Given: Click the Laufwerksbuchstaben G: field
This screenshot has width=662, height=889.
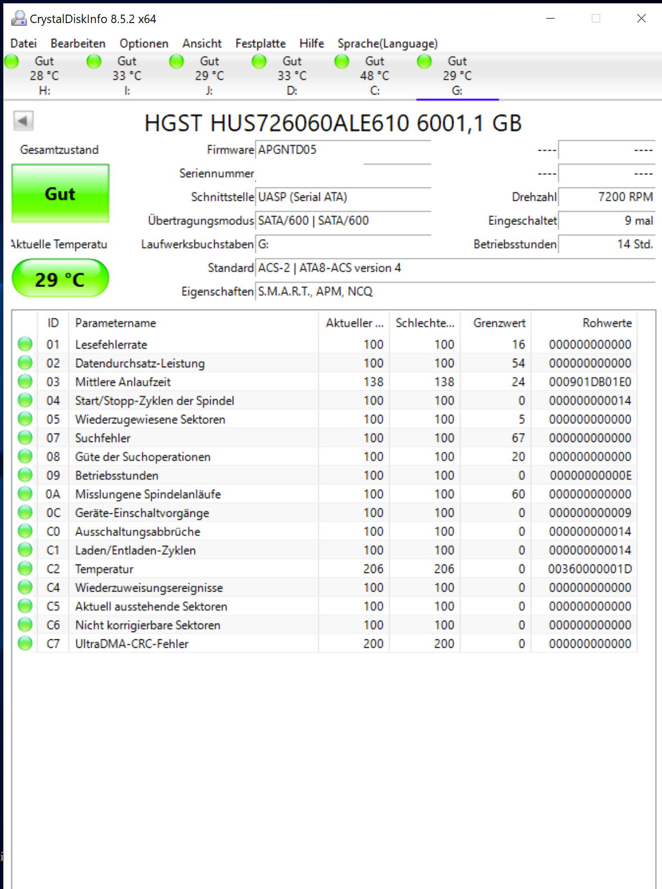Looking at the screenshot, I should point(343,244).
